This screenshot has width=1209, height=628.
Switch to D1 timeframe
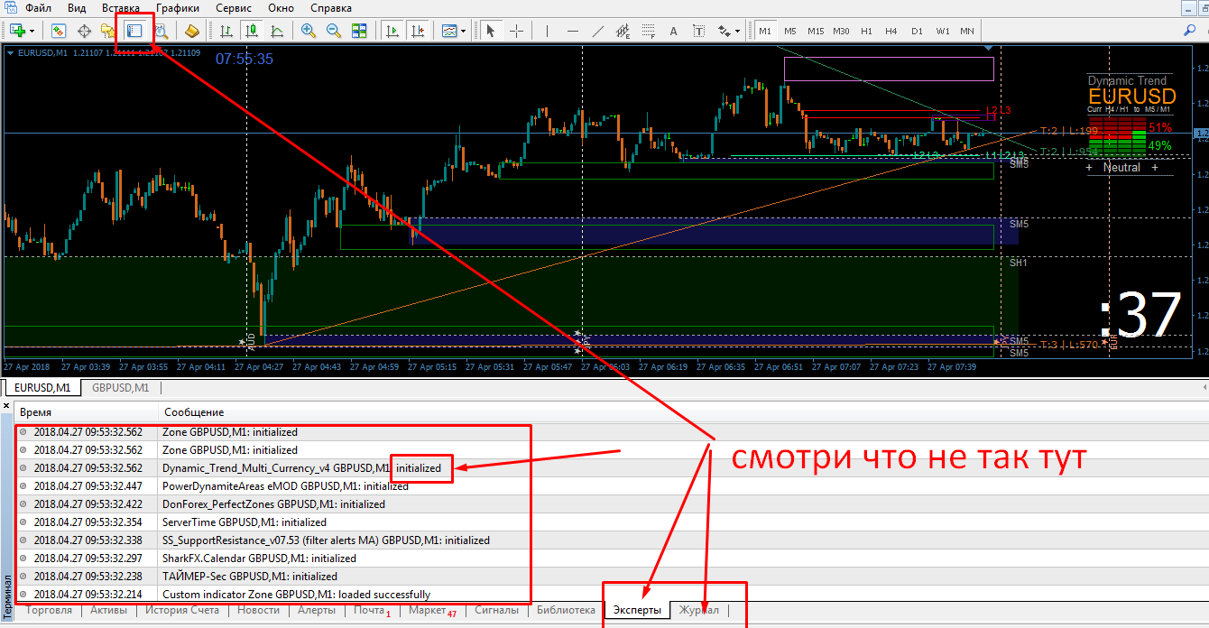(x=917, y=31)
